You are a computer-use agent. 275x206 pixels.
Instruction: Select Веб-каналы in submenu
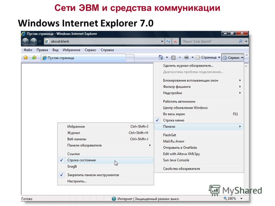point(106,139)
